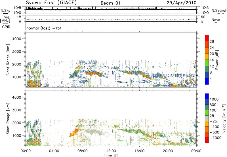Select yellow −25 to −100 Velocity segment

(x=207, y=124)
